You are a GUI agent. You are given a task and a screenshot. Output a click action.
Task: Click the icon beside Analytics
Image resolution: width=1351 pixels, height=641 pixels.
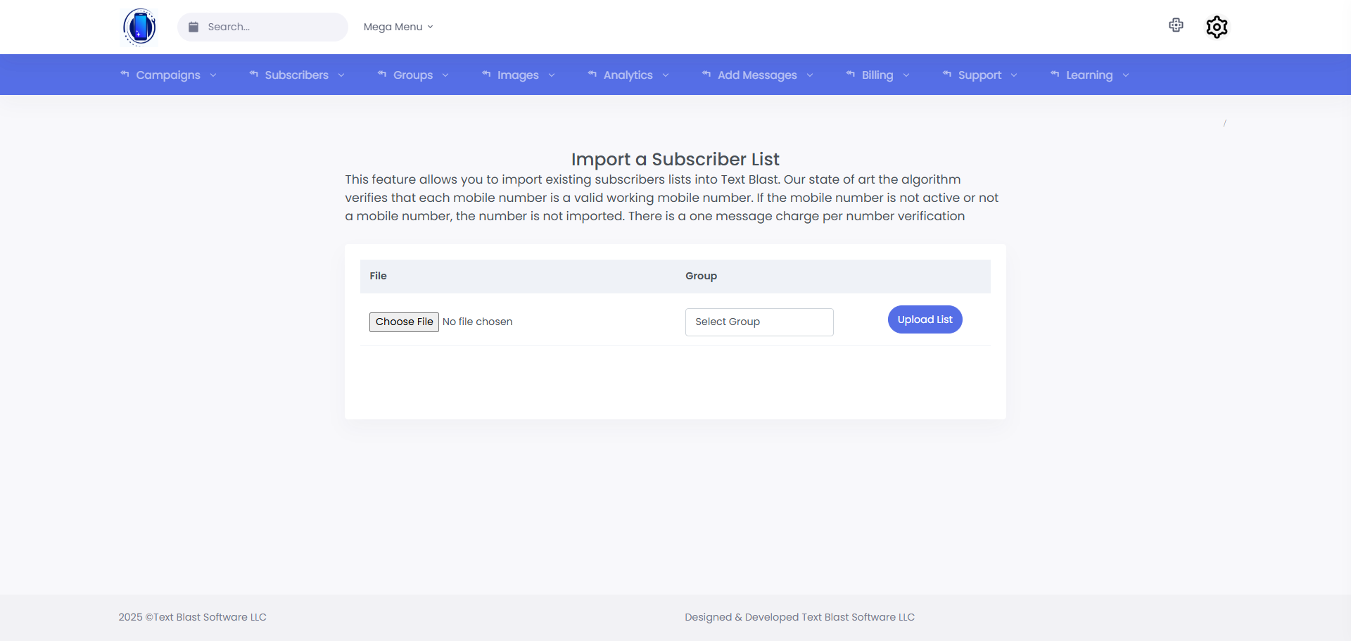point(592,74)
